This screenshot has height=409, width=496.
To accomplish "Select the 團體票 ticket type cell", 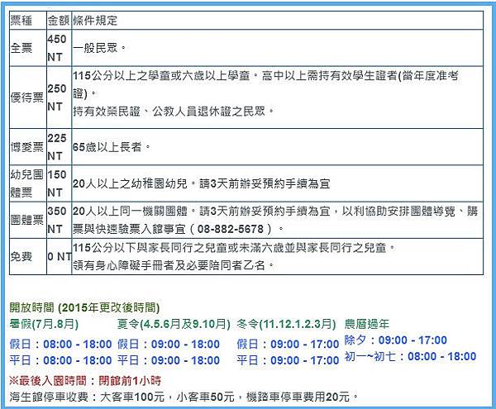I will [28, 220].
